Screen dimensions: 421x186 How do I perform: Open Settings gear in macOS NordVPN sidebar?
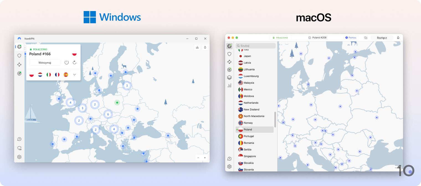click(229, 166)
